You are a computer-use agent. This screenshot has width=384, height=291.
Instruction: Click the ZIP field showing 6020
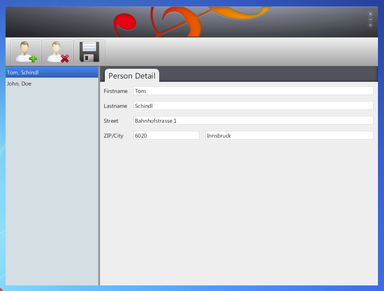(166, 136)
